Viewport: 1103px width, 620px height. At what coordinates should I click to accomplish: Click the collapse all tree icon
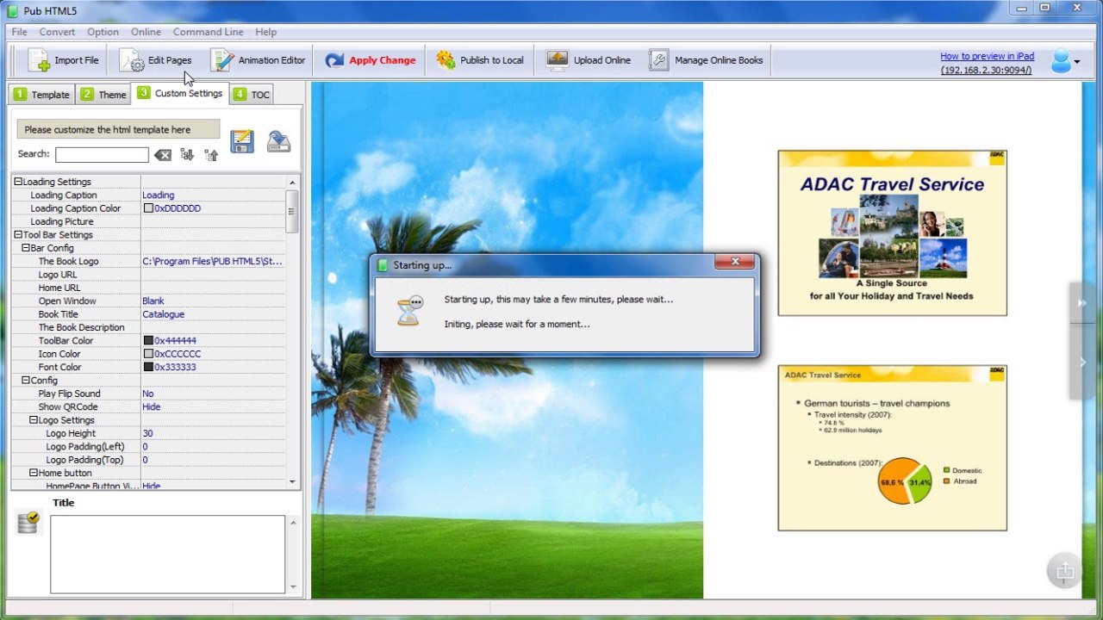click(211, 155)
